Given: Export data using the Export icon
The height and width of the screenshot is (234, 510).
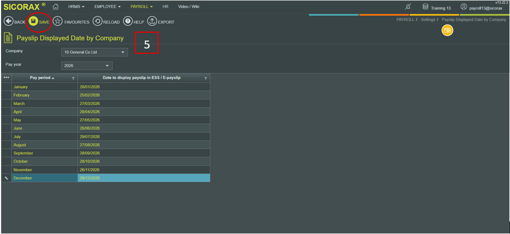Looking at the screenshot, I should [152, 22].
